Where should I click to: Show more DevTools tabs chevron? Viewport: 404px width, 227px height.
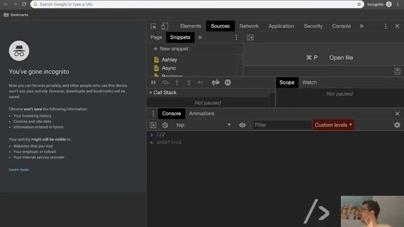(362, 26)
